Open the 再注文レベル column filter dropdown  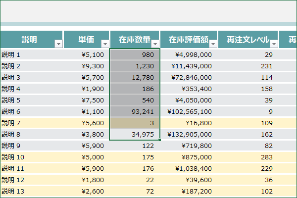[x=274, y=44]
